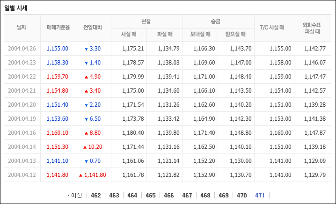This screenshot has height=204, width=336.
Task: Click the 받으실 때 subheader
Action: pyautogui.click(x=235, y=34)
